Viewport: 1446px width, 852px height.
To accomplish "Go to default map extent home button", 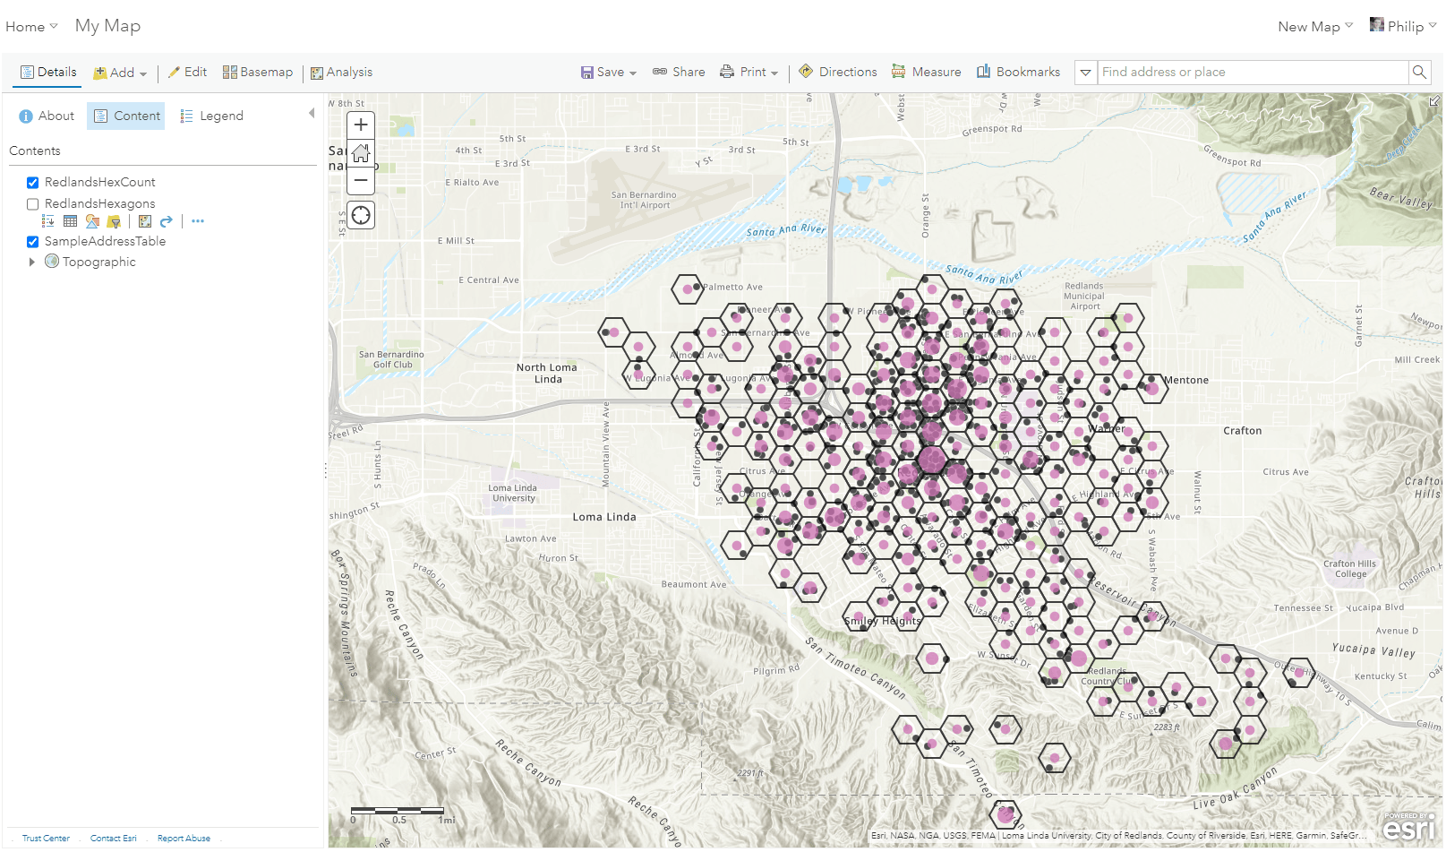I will [x=361, y=152].
